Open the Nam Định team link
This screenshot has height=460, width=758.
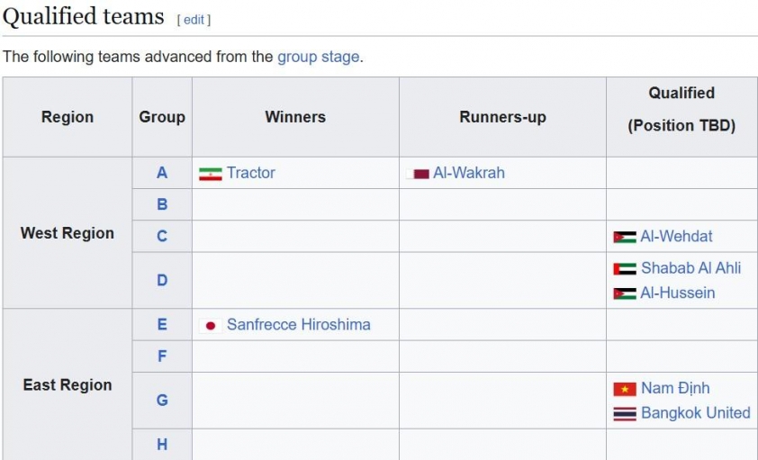pos(675,388)
